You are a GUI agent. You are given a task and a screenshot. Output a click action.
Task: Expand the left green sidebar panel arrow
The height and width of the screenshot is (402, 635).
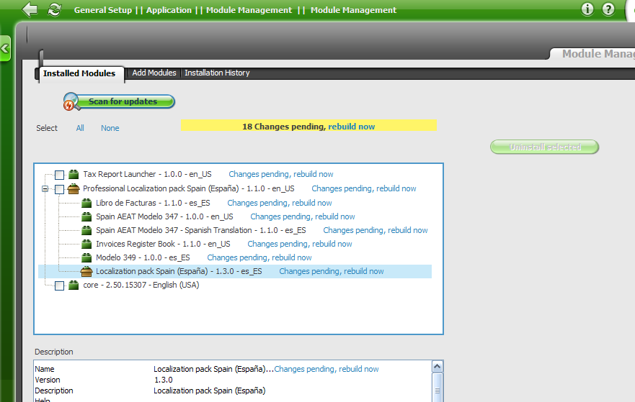(x=4, y=49)
